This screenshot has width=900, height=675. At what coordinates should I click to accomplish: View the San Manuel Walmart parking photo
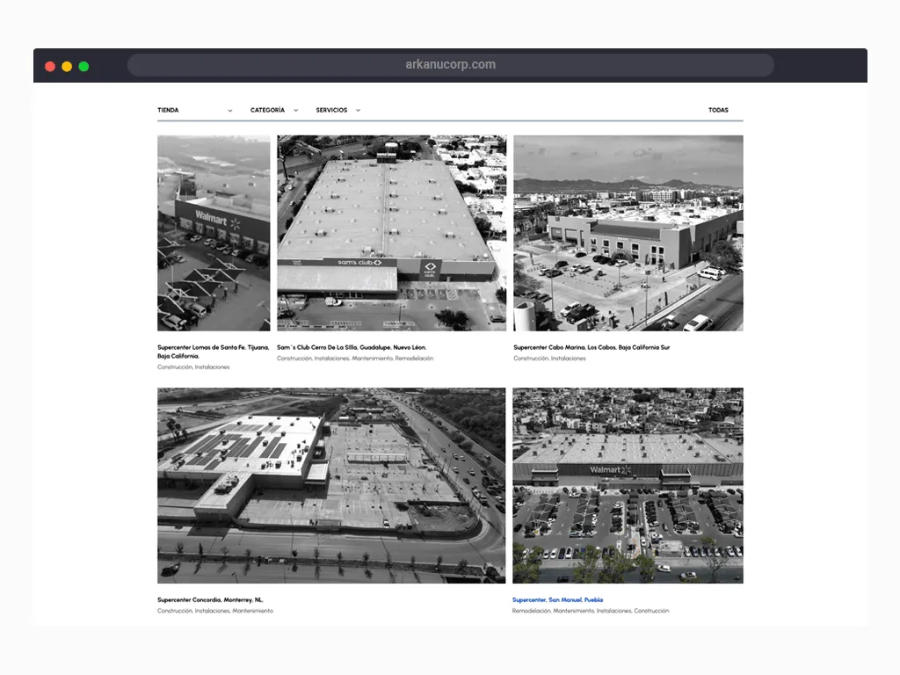point(628,485)
